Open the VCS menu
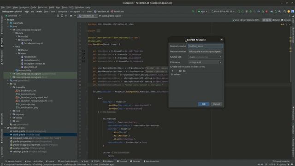 click(x=71, y=7)
